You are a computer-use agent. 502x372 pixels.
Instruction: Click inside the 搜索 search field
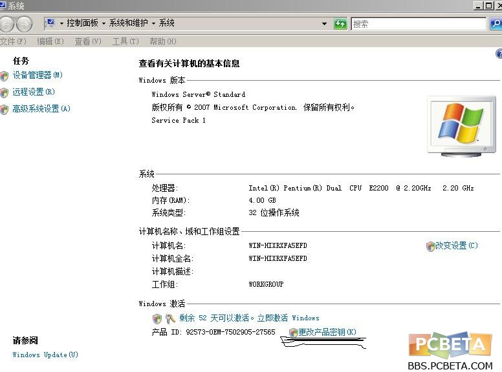pos(419,24)
